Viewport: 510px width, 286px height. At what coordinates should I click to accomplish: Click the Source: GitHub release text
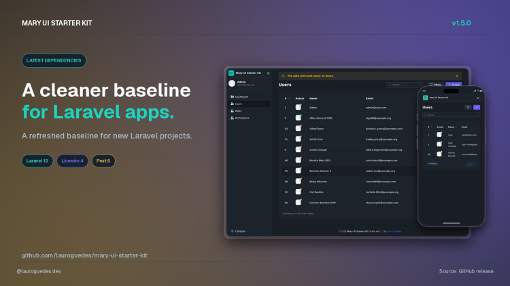[466, 271]
